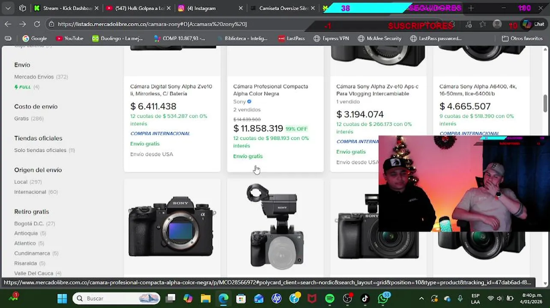Close the Stream - Kick Dashboard tab
The width and height of the screenshot is (550, 308).
[96, 8]
